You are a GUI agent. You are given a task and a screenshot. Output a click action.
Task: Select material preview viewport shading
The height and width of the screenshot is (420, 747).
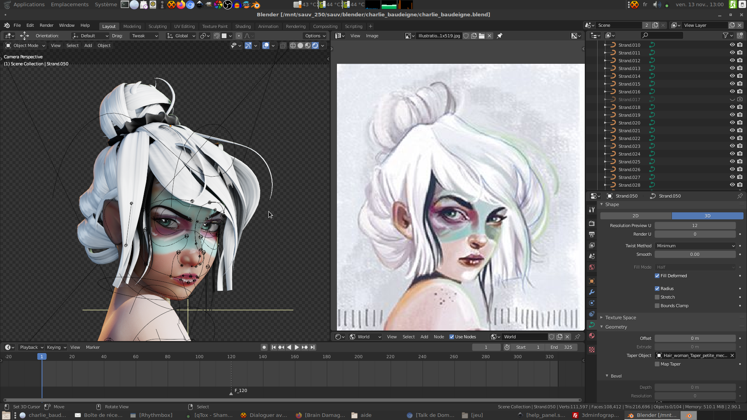308,45
